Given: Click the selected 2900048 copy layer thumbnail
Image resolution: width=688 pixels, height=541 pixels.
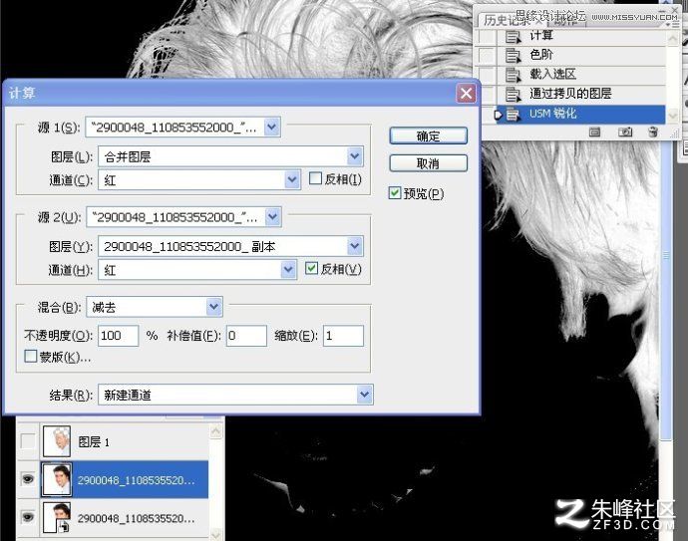Looking at the screenshot, I should 57,479.
